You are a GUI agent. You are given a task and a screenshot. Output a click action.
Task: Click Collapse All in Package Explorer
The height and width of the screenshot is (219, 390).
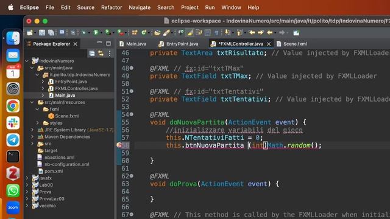point(92,53)
